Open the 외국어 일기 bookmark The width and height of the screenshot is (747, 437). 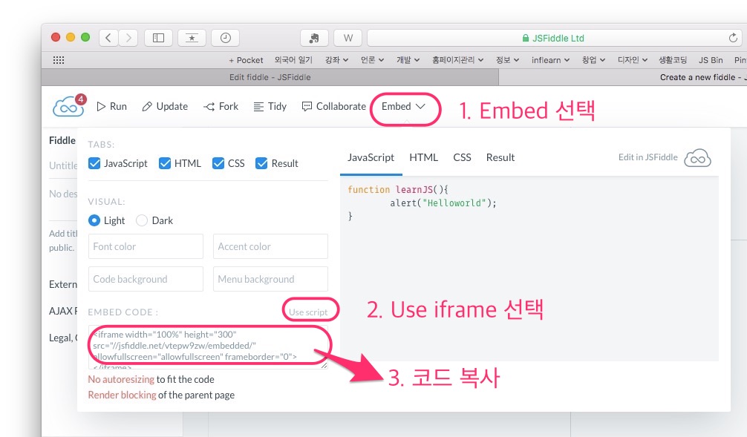tap(293, 60)
